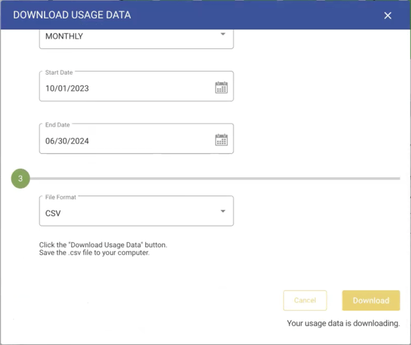Open the MONTHLY interval selector
This screenshot has height=345, width=411.
click(123, 37)
